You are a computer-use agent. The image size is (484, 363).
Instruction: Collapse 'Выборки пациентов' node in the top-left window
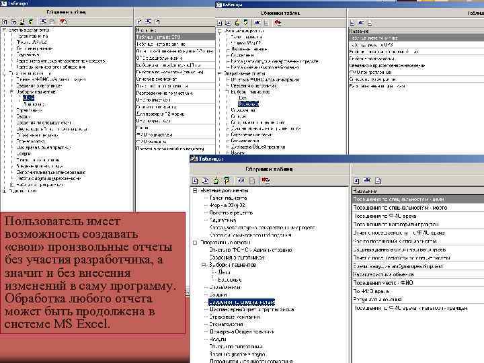coord(11,91)
